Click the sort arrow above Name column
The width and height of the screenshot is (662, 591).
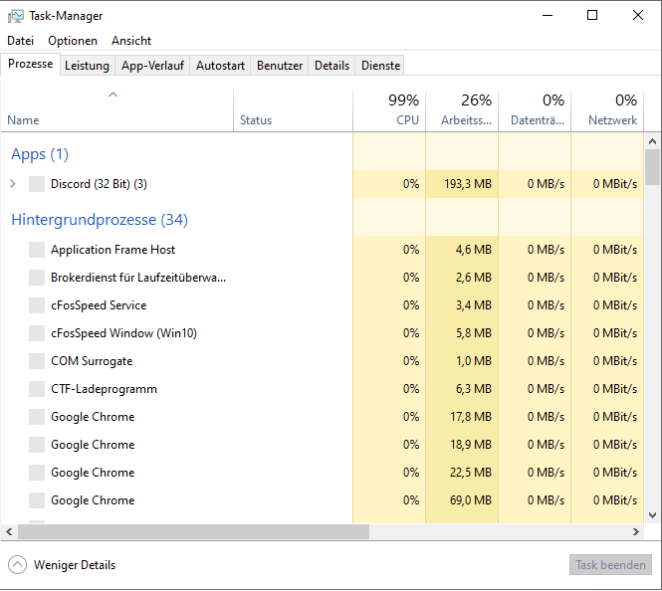click(x=113, y=96)
